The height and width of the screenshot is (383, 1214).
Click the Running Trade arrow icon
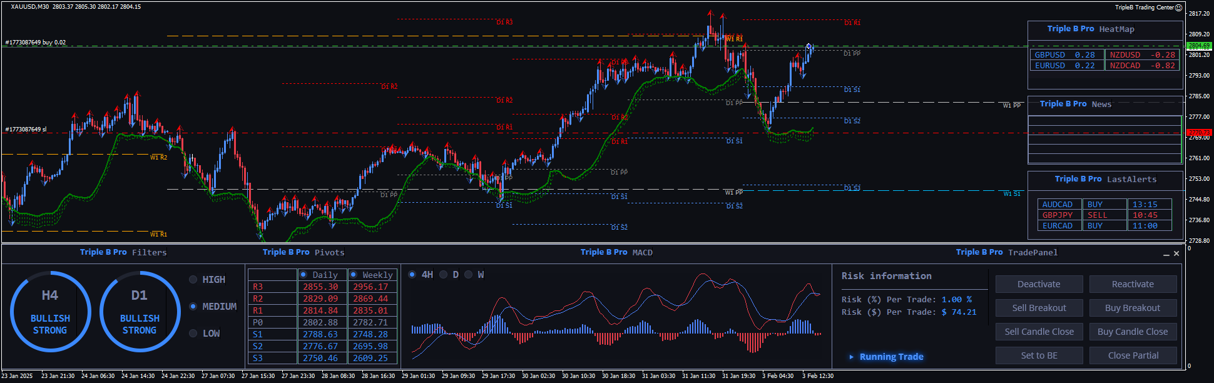pos(851,357)
